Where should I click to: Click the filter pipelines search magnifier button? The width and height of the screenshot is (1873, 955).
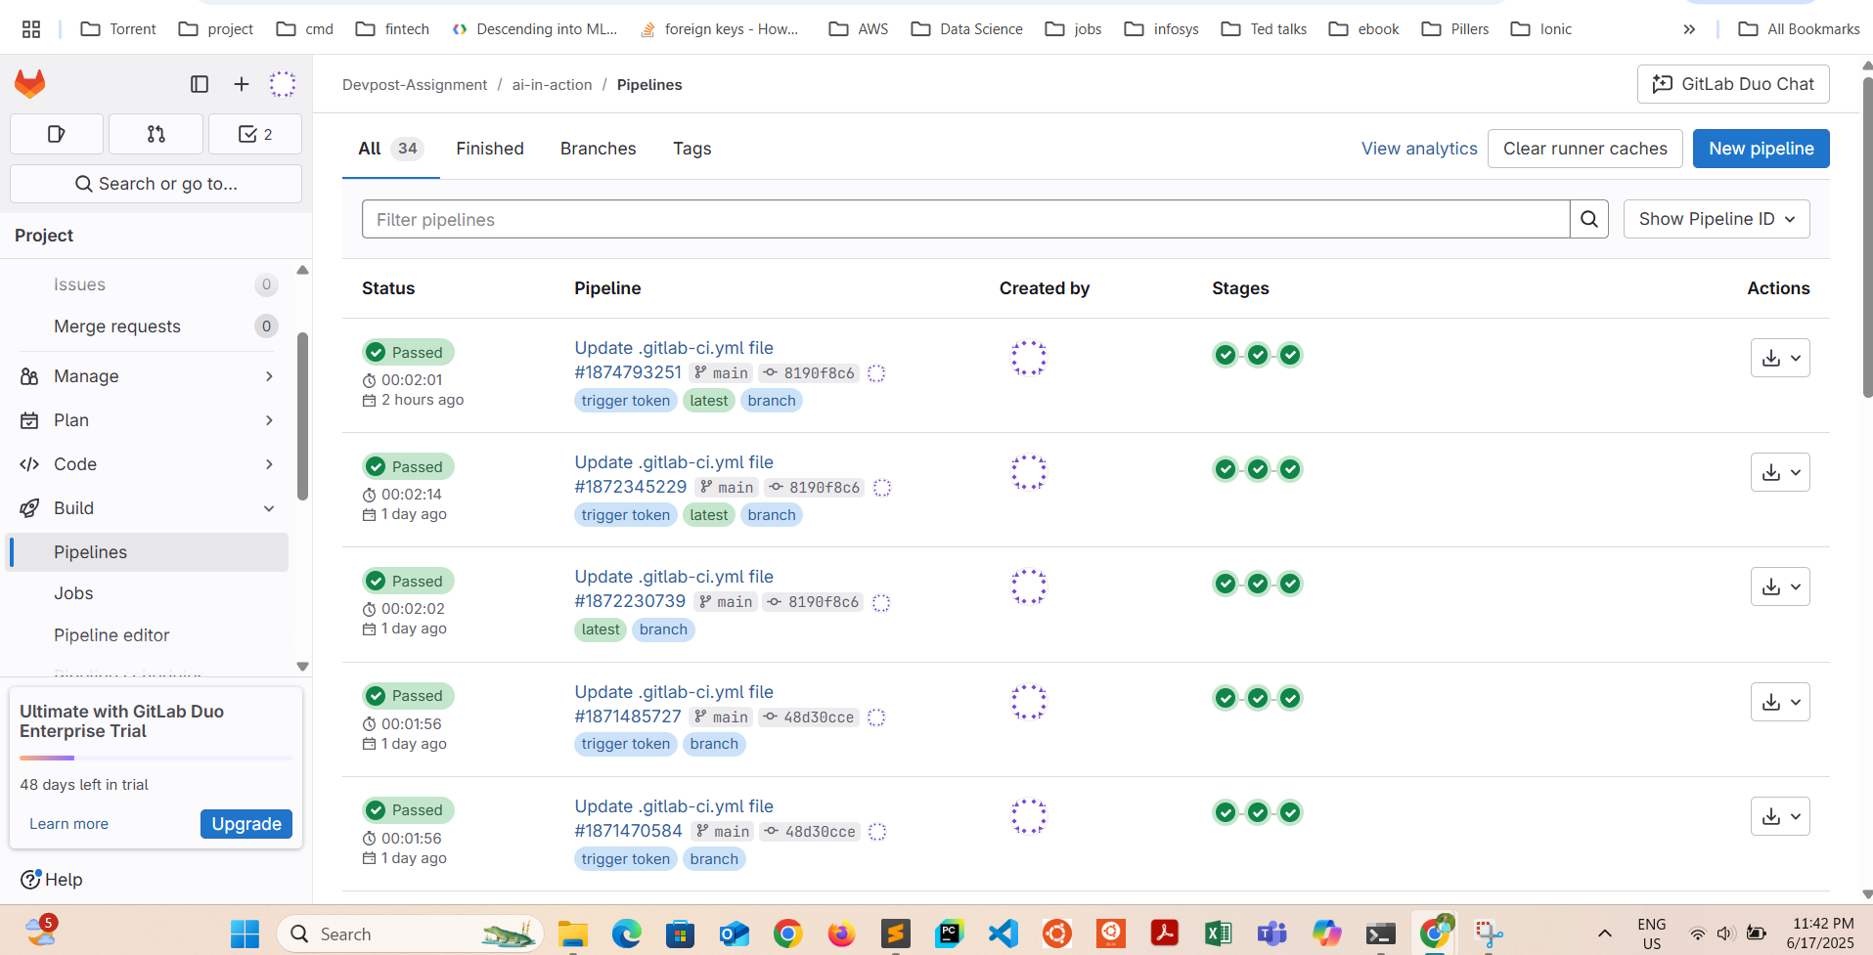(1589, 219)
